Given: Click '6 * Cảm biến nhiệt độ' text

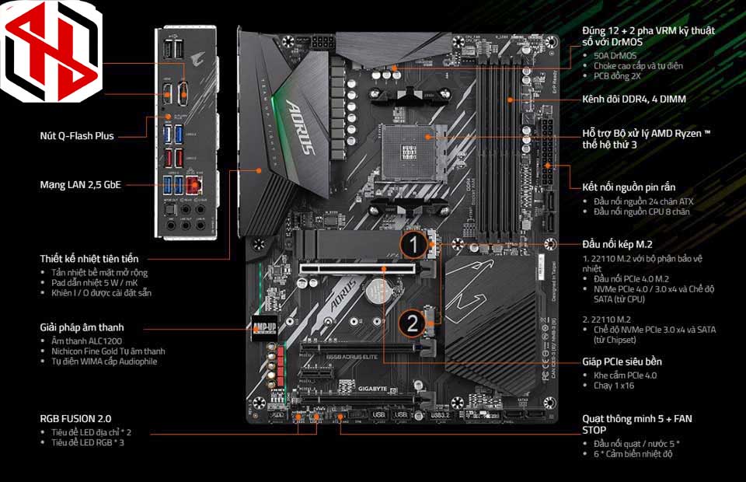Looking at the screenshot, I should [x=633, y=454].
